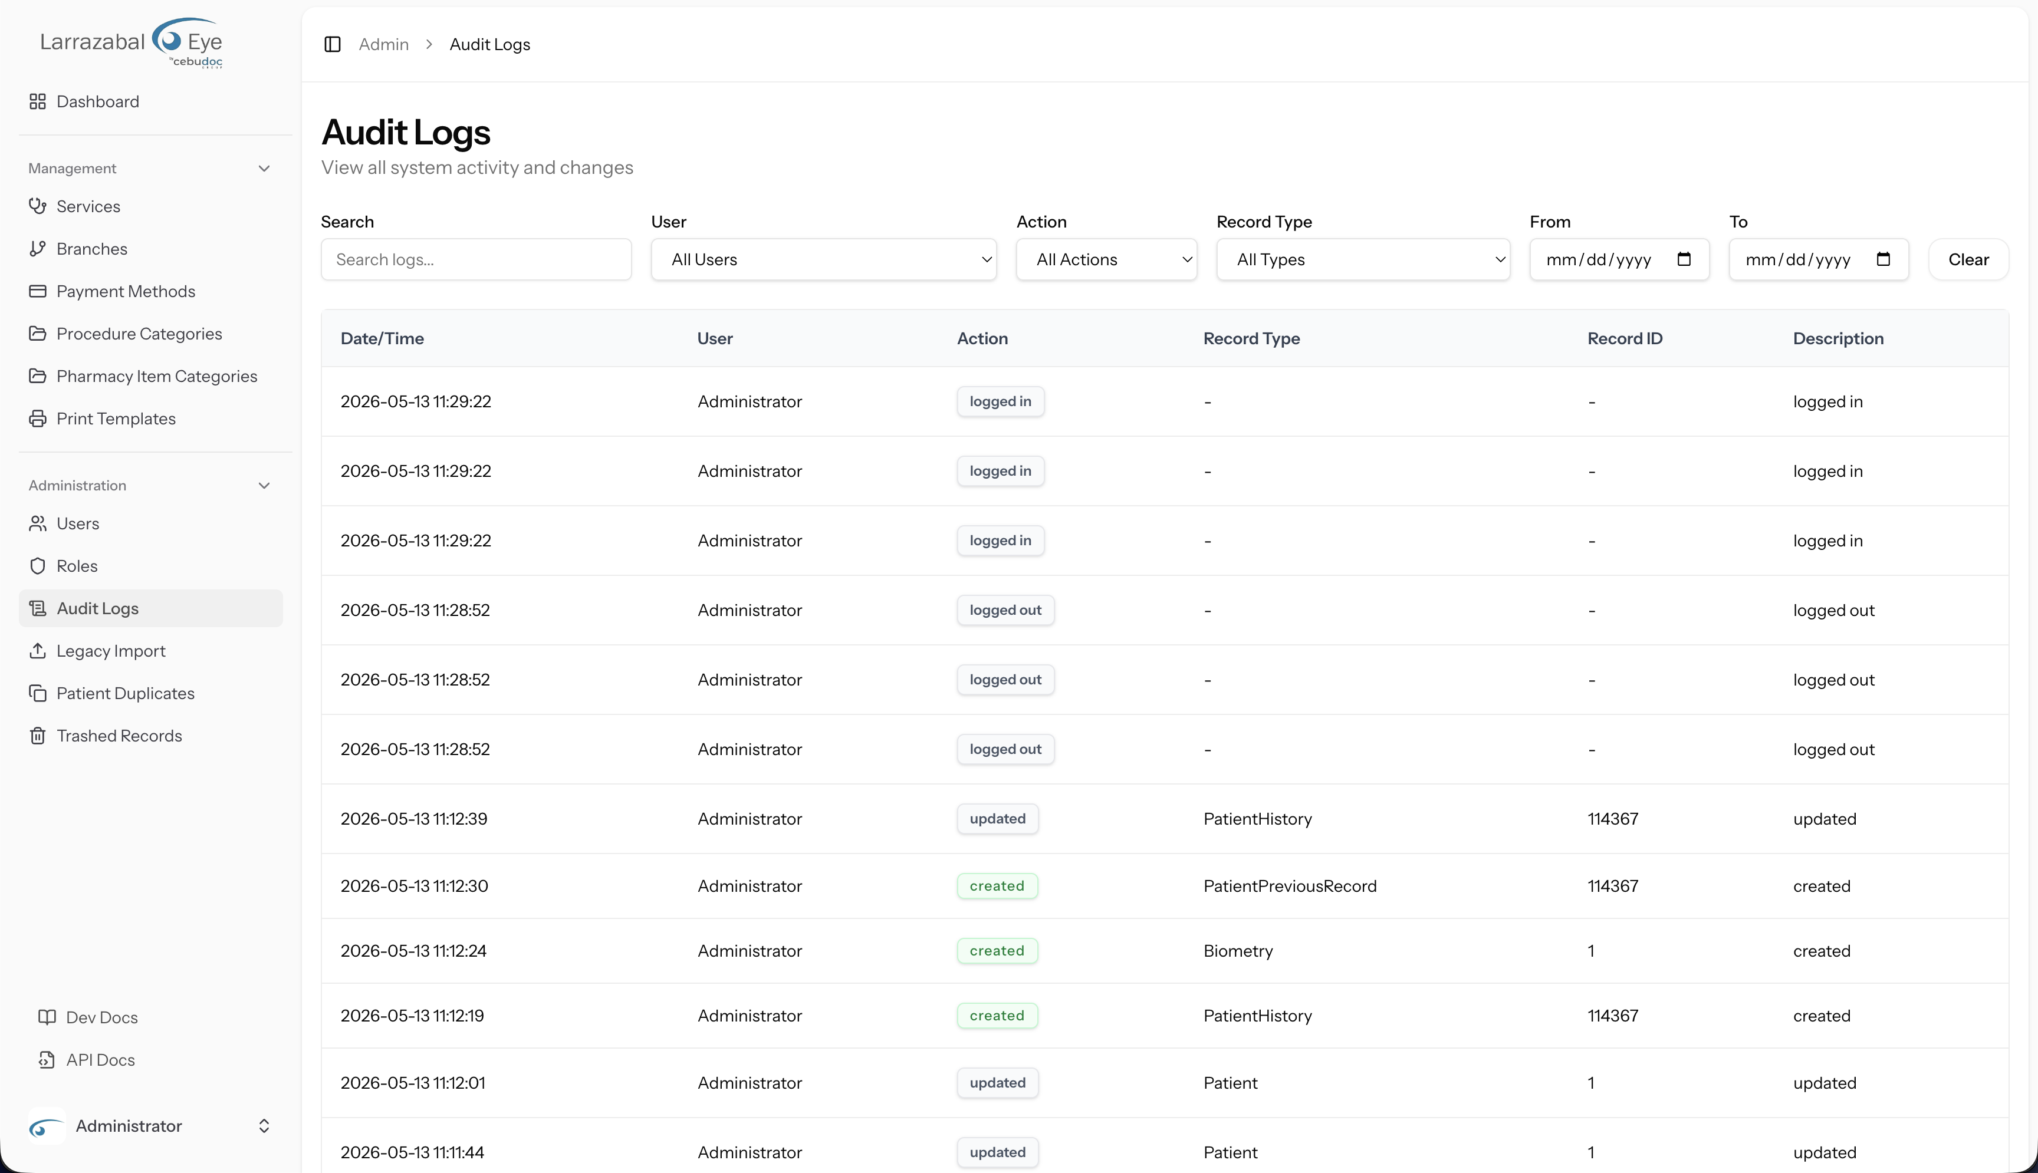Click the Clear filters button

pos(1968,259)
